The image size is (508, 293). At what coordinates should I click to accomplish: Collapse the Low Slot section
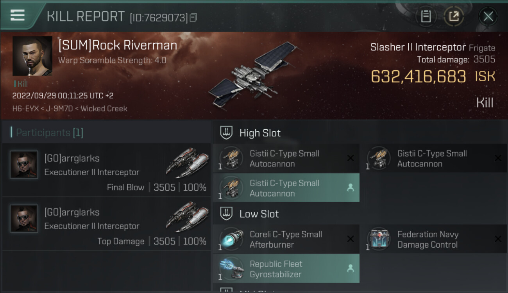(259, 214)
